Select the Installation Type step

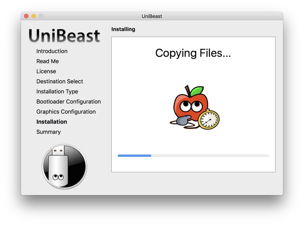(57, 91)
